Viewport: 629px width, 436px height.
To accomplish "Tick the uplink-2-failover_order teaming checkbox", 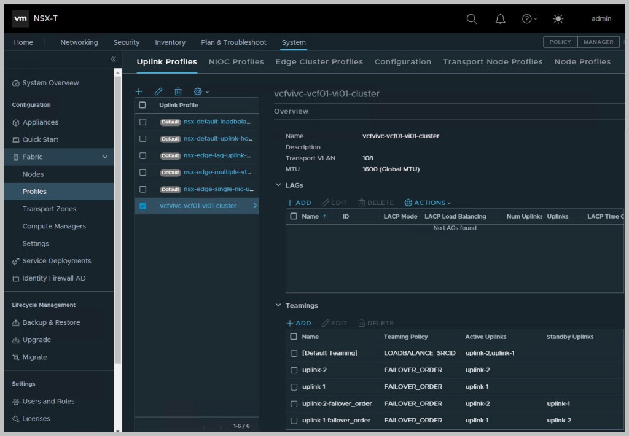I will click(x=294, y=403).
